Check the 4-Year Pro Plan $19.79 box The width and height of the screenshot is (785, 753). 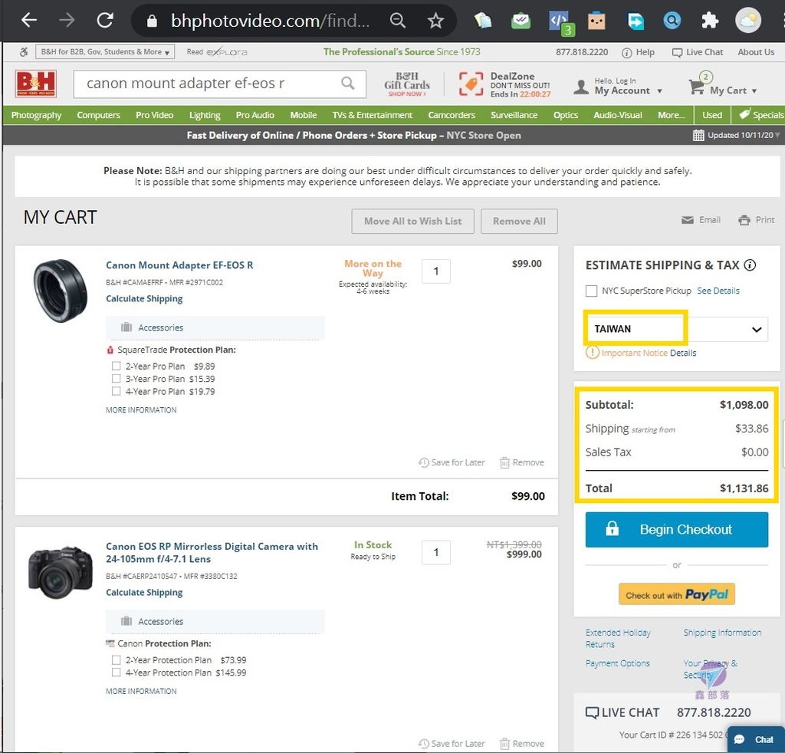(x=117, y=391)
